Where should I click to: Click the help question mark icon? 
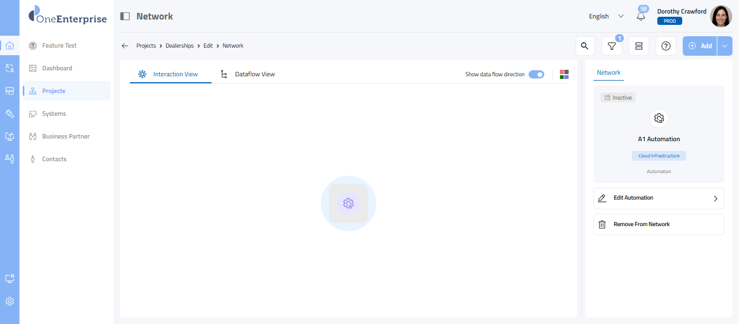pos(666,46)
